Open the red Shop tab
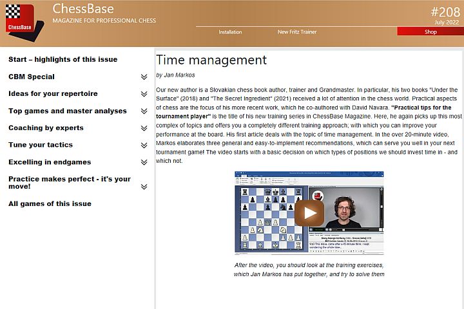 (x=430, y=32)
